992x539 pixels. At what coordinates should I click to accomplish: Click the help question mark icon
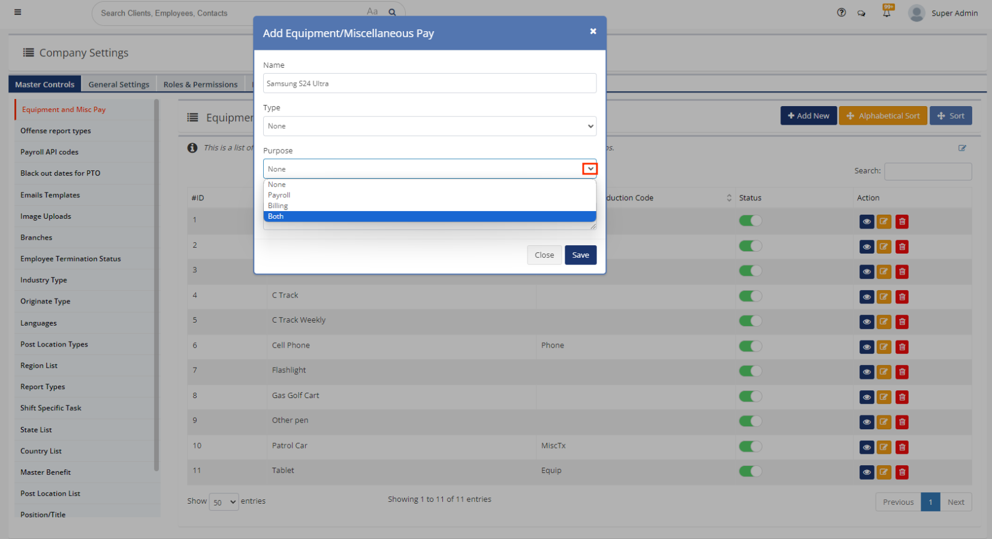(x=841, y=13)
